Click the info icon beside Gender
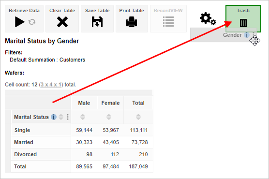 (247, 35)
